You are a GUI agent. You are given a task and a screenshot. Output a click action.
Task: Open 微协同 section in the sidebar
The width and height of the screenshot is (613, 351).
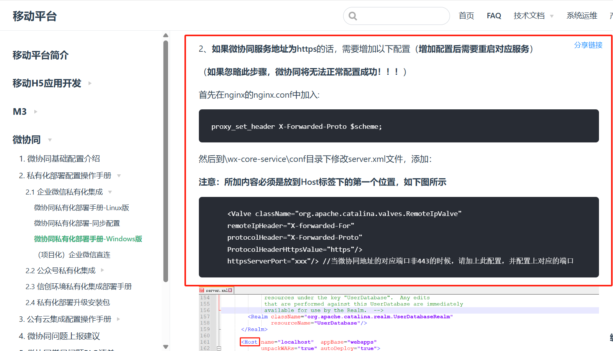[x=27, y=140]
